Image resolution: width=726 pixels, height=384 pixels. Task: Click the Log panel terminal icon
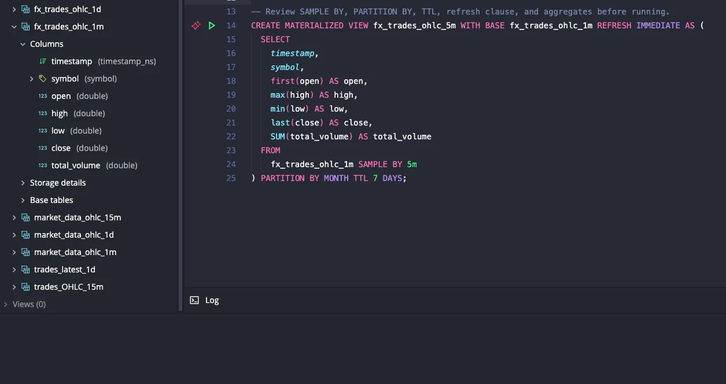195,300
